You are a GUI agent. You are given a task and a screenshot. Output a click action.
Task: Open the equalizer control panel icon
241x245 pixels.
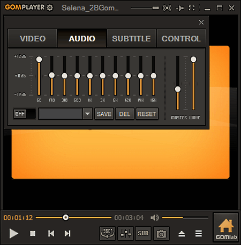coord(125,233)
